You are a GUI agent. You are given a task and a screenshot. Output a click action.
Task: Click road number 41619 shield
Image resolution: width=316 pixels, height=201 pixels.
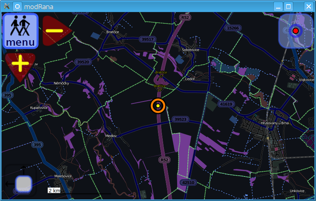coord(226,104)
